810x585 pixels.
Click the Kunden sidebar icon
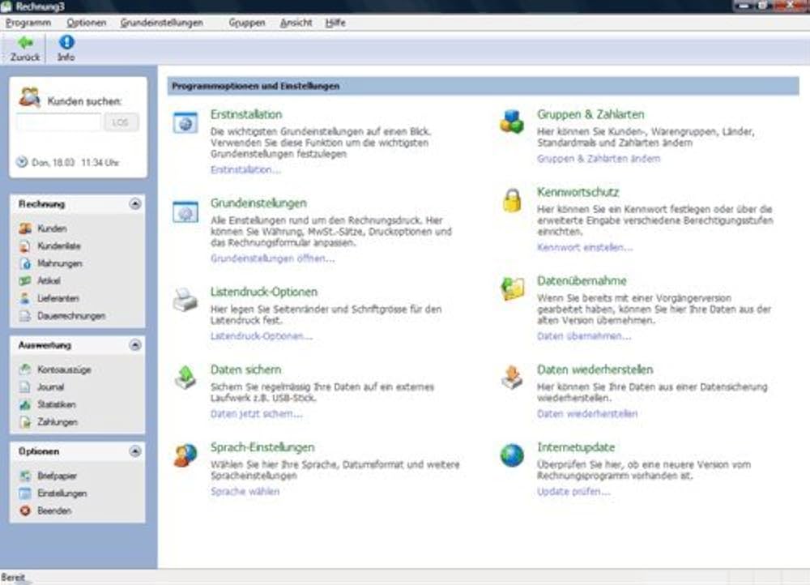coord(25,228)
